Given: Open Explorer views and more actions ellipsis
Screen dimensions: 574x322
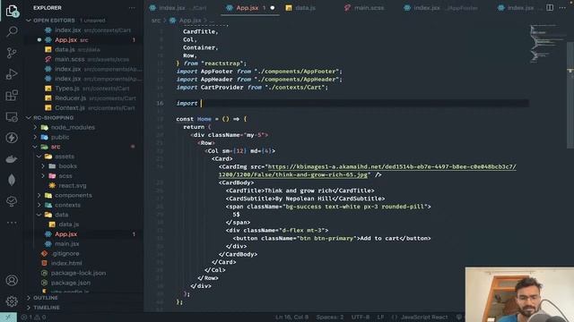Looking at the screenshot, I should [132, 8].
